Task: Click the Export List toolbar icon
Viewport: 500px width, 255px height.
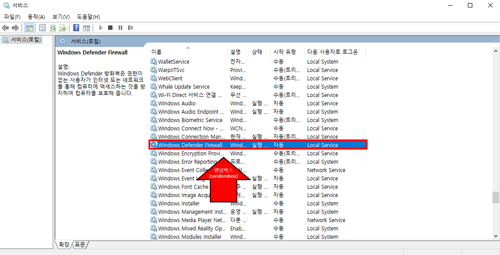Action: (63, 28)
